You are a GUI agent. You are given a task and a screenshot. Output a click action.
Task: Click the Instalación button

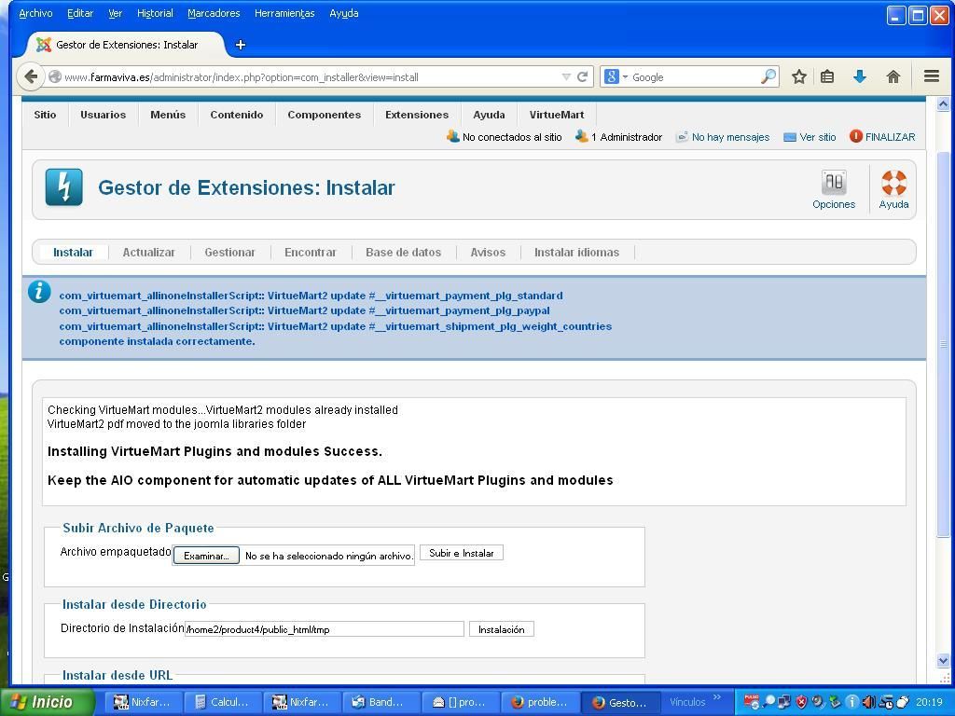[501, 629]
